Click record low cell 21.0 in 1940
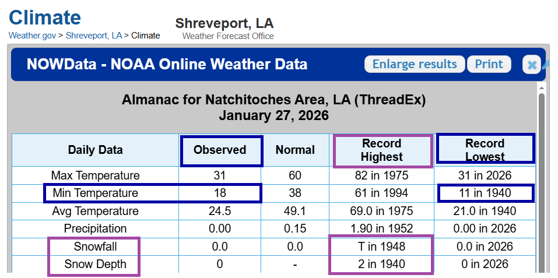Image resolution: width=558 pixels, height=278 pixels. pyautogui.click(x=485, y=211)
